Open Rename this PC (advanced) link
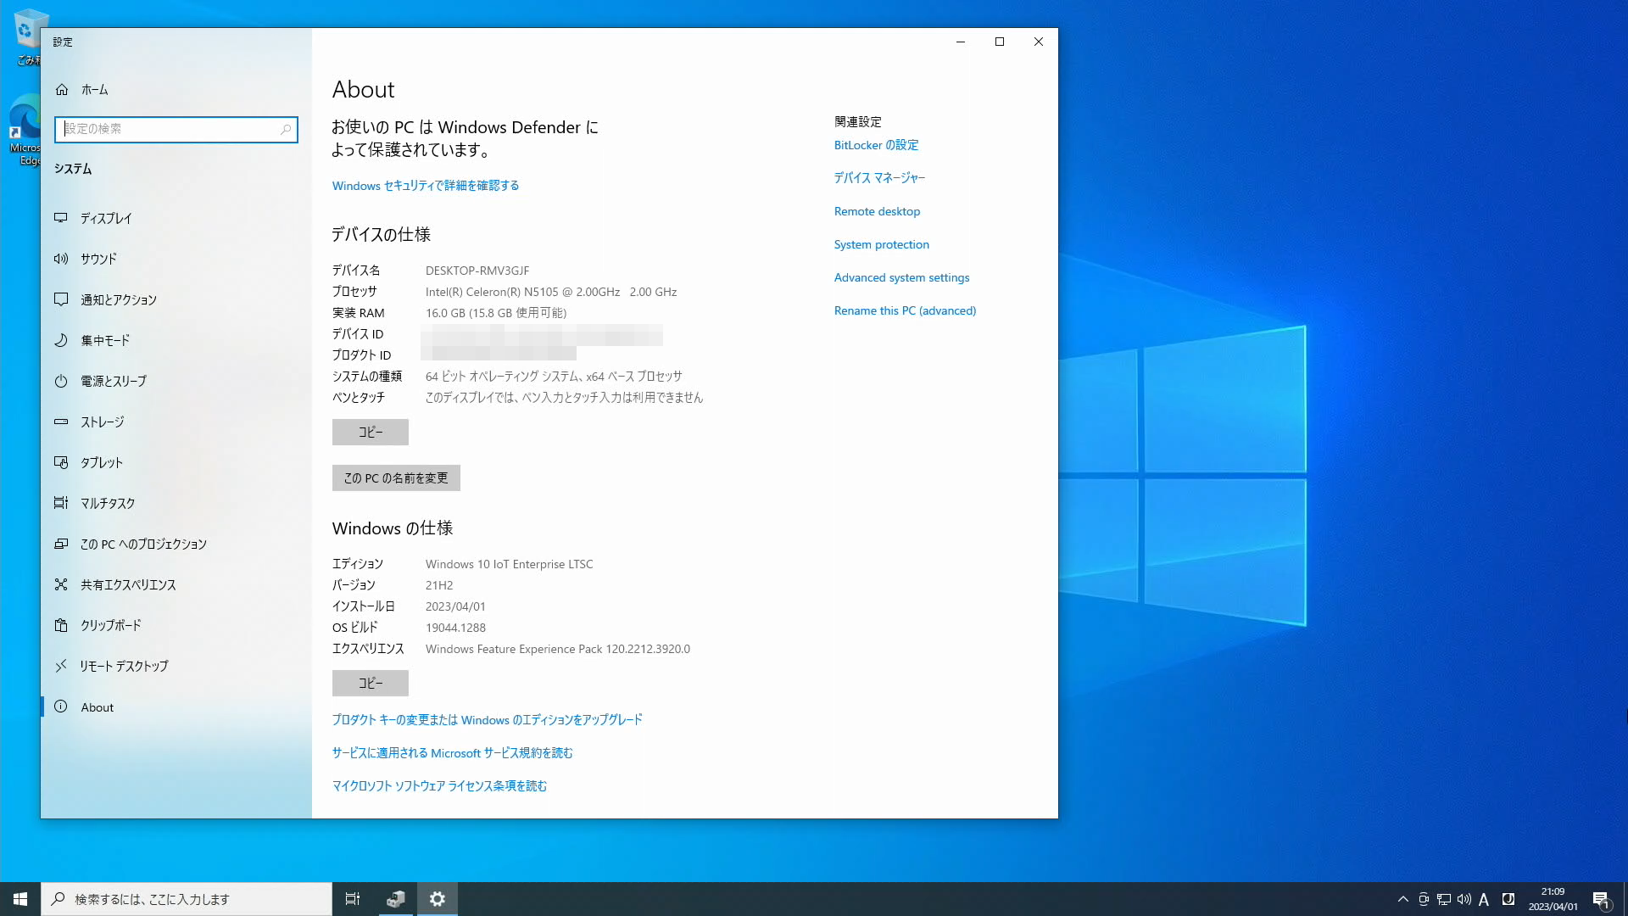Image resolution: width=1628 pixels, height=916 pixels. (905, 310)
